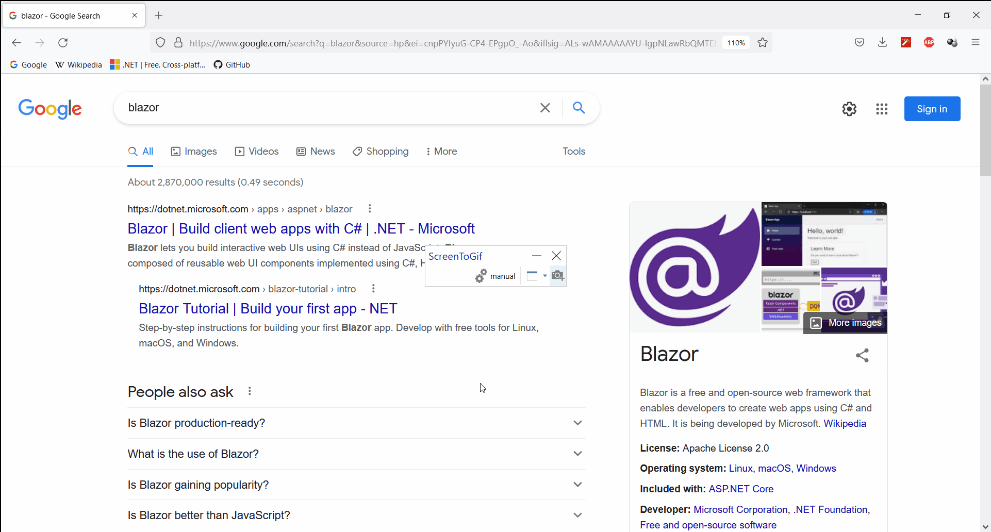Open the .NET bookmark
Viewport: 991px width, 532px height.
158,64
